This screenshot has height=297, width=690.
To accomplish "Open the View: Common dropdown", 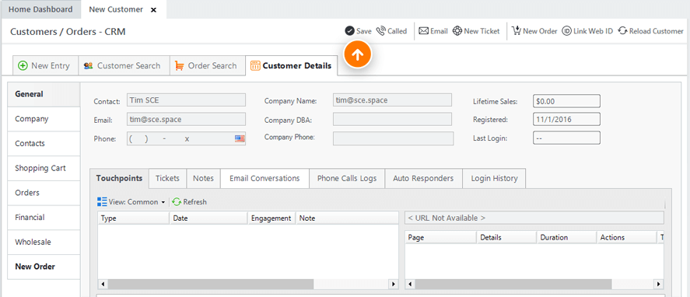I will point(131,202).
